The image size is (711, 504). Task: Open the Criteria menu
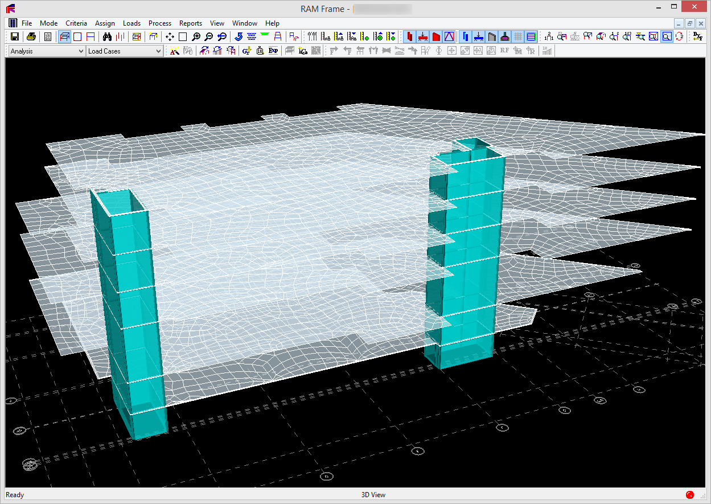click(x=76, y=23)
